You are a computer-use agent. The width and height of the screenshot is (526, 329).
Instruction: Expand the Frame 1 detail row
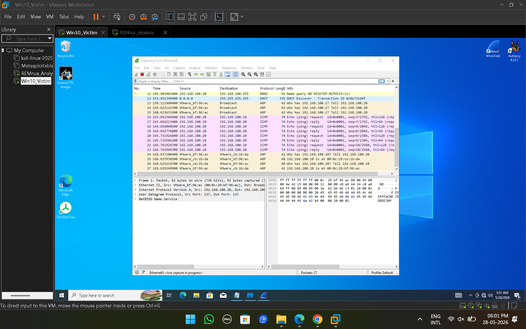click(x=135, y=180)
